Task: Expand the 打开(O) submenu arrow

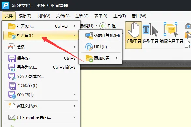Action: [75, 26]
